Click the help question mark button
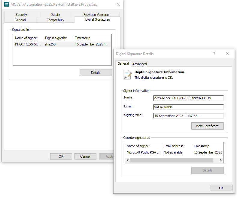The image size is (237, 199). click(x=214, y=54)
